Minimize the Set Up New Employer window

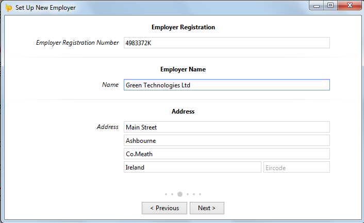(x=317, y=6)
